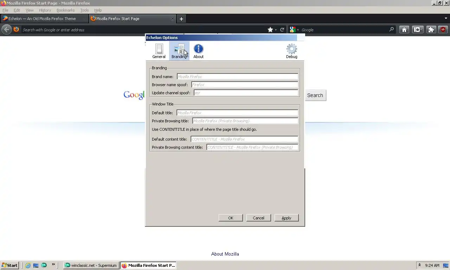
Task: Click the Private Browsing title field
Action: pos(245,121)
